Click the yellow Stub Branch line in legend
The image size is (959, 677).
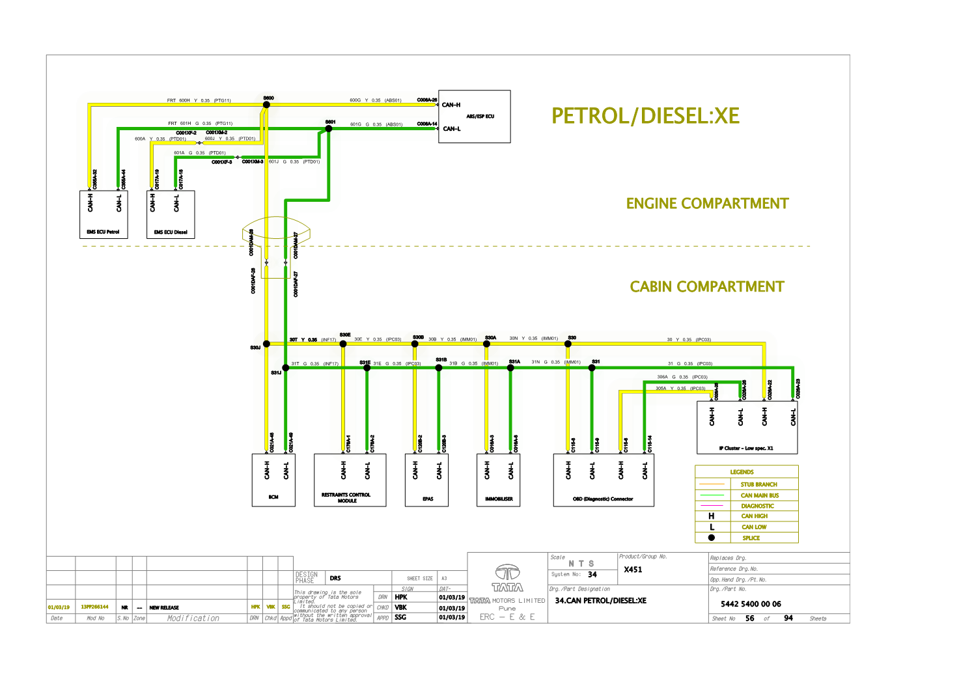coord(712,484)
